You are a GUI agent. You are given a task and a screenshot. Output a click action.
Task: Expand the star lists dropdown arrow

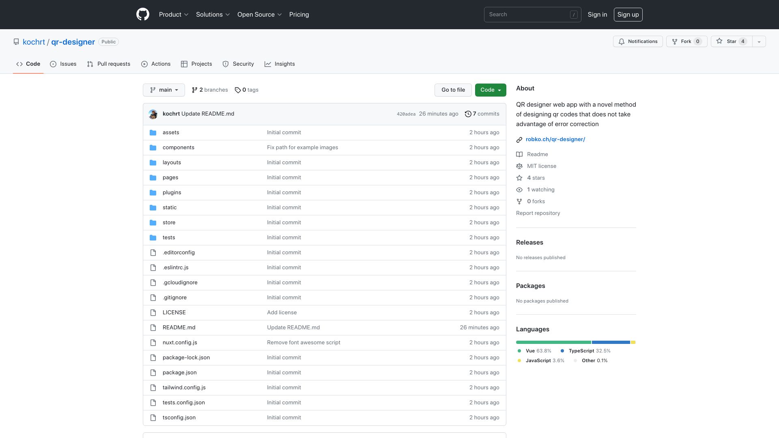(759, 41)
